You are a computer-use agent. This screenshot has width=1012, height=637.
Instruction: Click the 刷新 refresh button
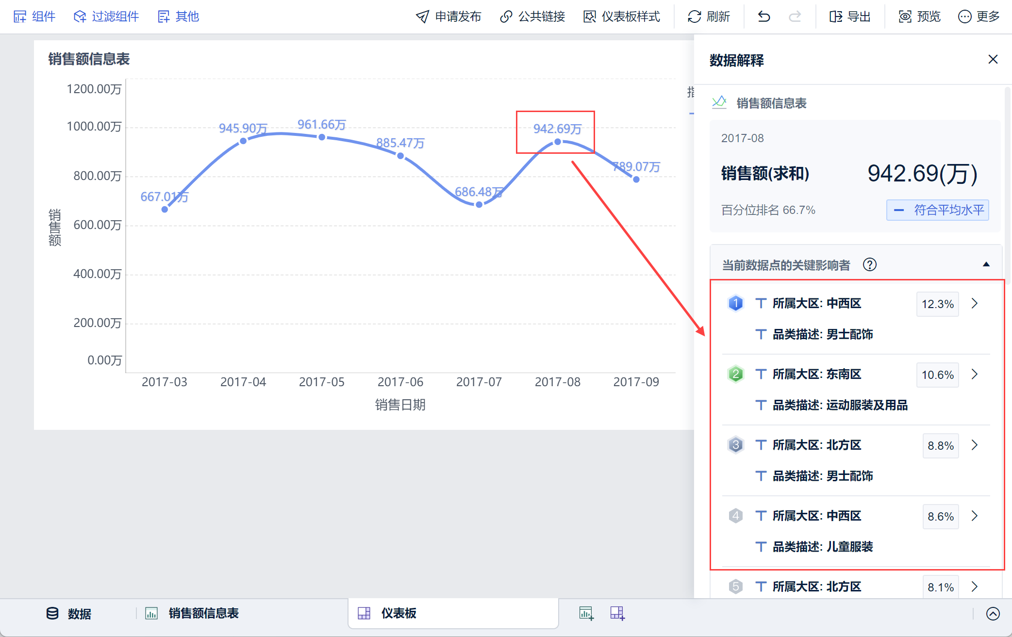pos(709,17)
